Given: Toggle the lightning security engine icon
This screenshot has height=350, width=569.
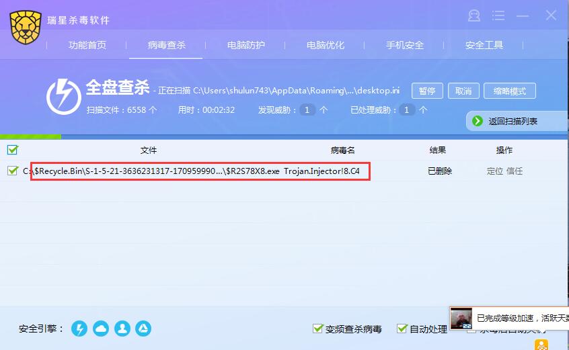Looking at the screenshot, I should click(x=79, y=329).
